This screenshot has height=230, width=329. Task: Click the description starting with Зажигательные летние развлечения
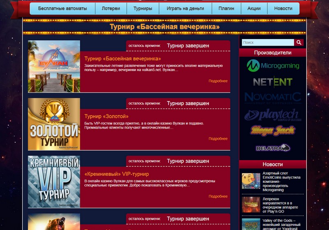point(153,68)
